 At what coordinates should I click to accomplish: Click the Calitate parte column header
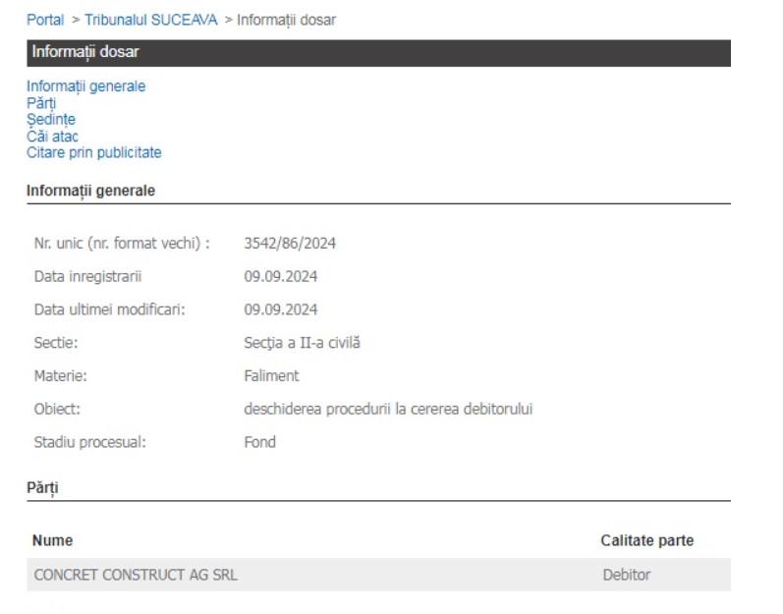tap(646, 540)
